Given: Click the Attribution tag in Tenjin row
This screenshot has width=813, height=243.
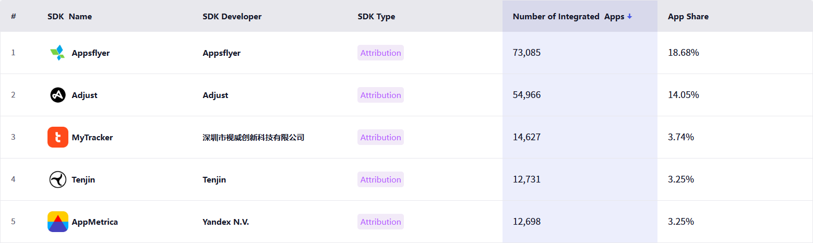Looking at the screenshot, I should point(380,179).
